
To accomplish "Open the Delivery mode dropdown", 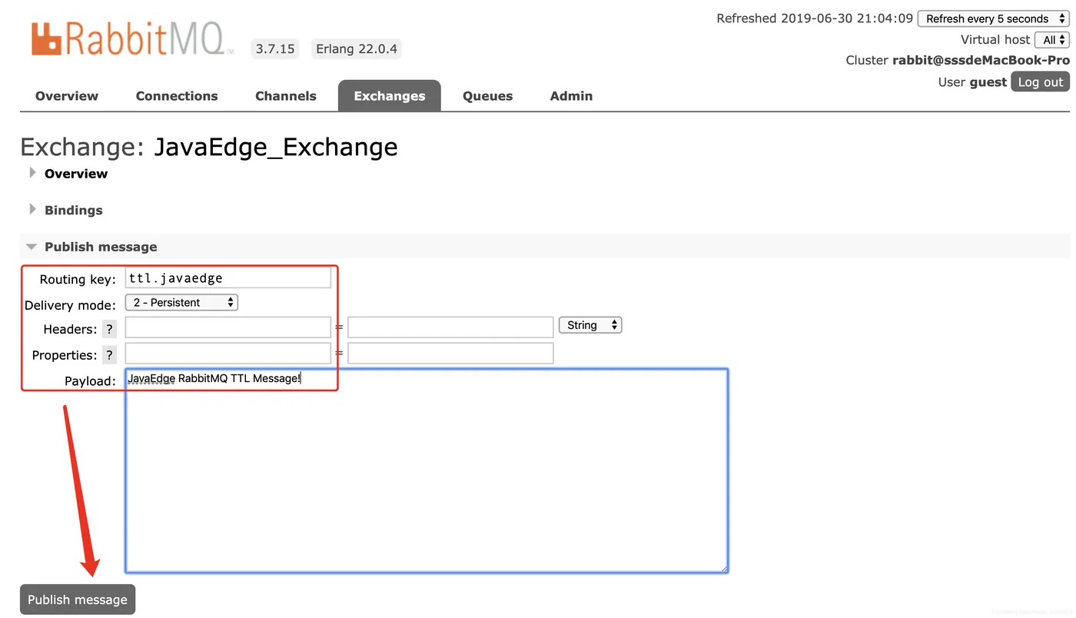I will (181, 303).
